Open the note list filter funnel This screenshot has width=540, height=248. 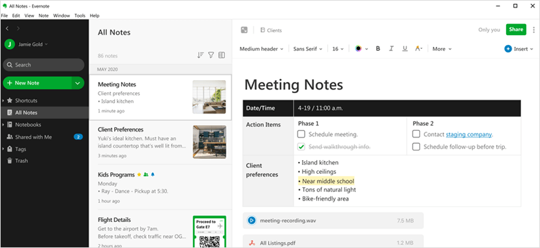click(x=211, y=55)
